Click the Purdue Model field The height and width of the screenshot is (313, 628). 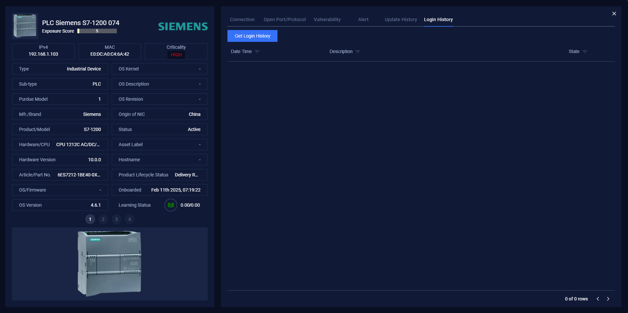(60, 99)
